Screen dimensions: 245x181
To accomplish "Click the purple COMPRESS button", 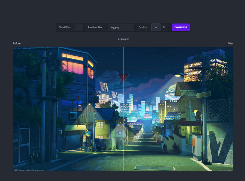I will [x=181, y=27].
